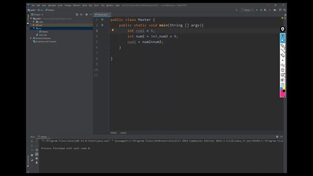Image resolution: width=313 pixels, height=176 pixels.
Task: Open the Edit menu
Action: (x=38, y=5)
